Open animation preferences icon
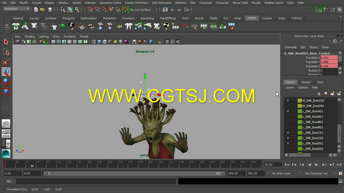Screen dimensions: 344x193 [x=341, y=173]
